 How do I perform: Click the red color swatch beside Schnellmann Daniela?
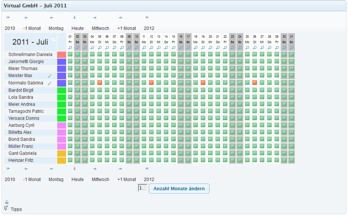tap(62, 55)
